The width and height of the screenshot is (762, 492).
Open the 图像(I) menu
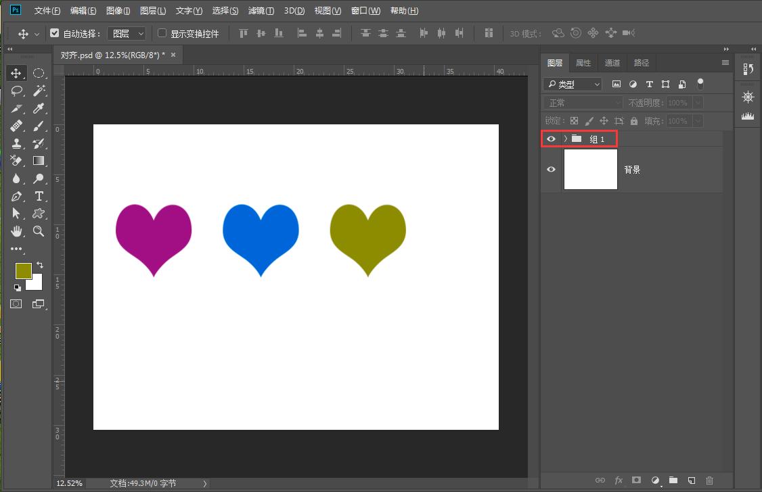(x=118, y=11)
